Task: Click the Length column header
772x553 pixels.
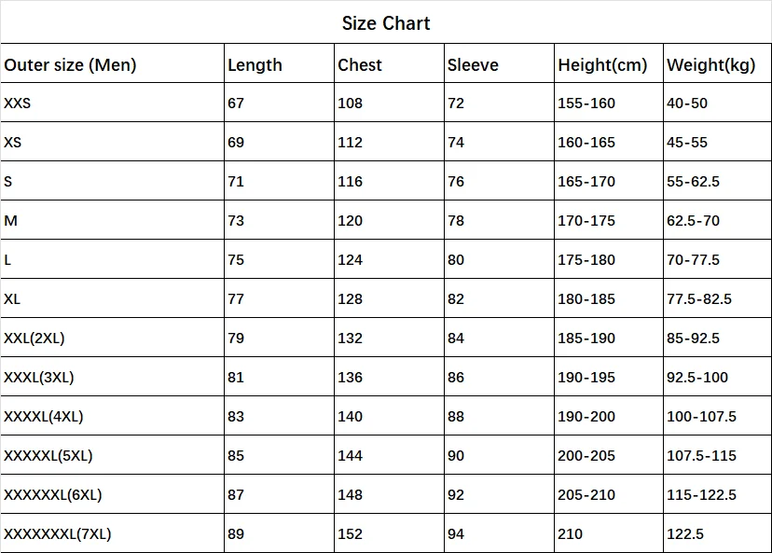Action: click(255, 64)
